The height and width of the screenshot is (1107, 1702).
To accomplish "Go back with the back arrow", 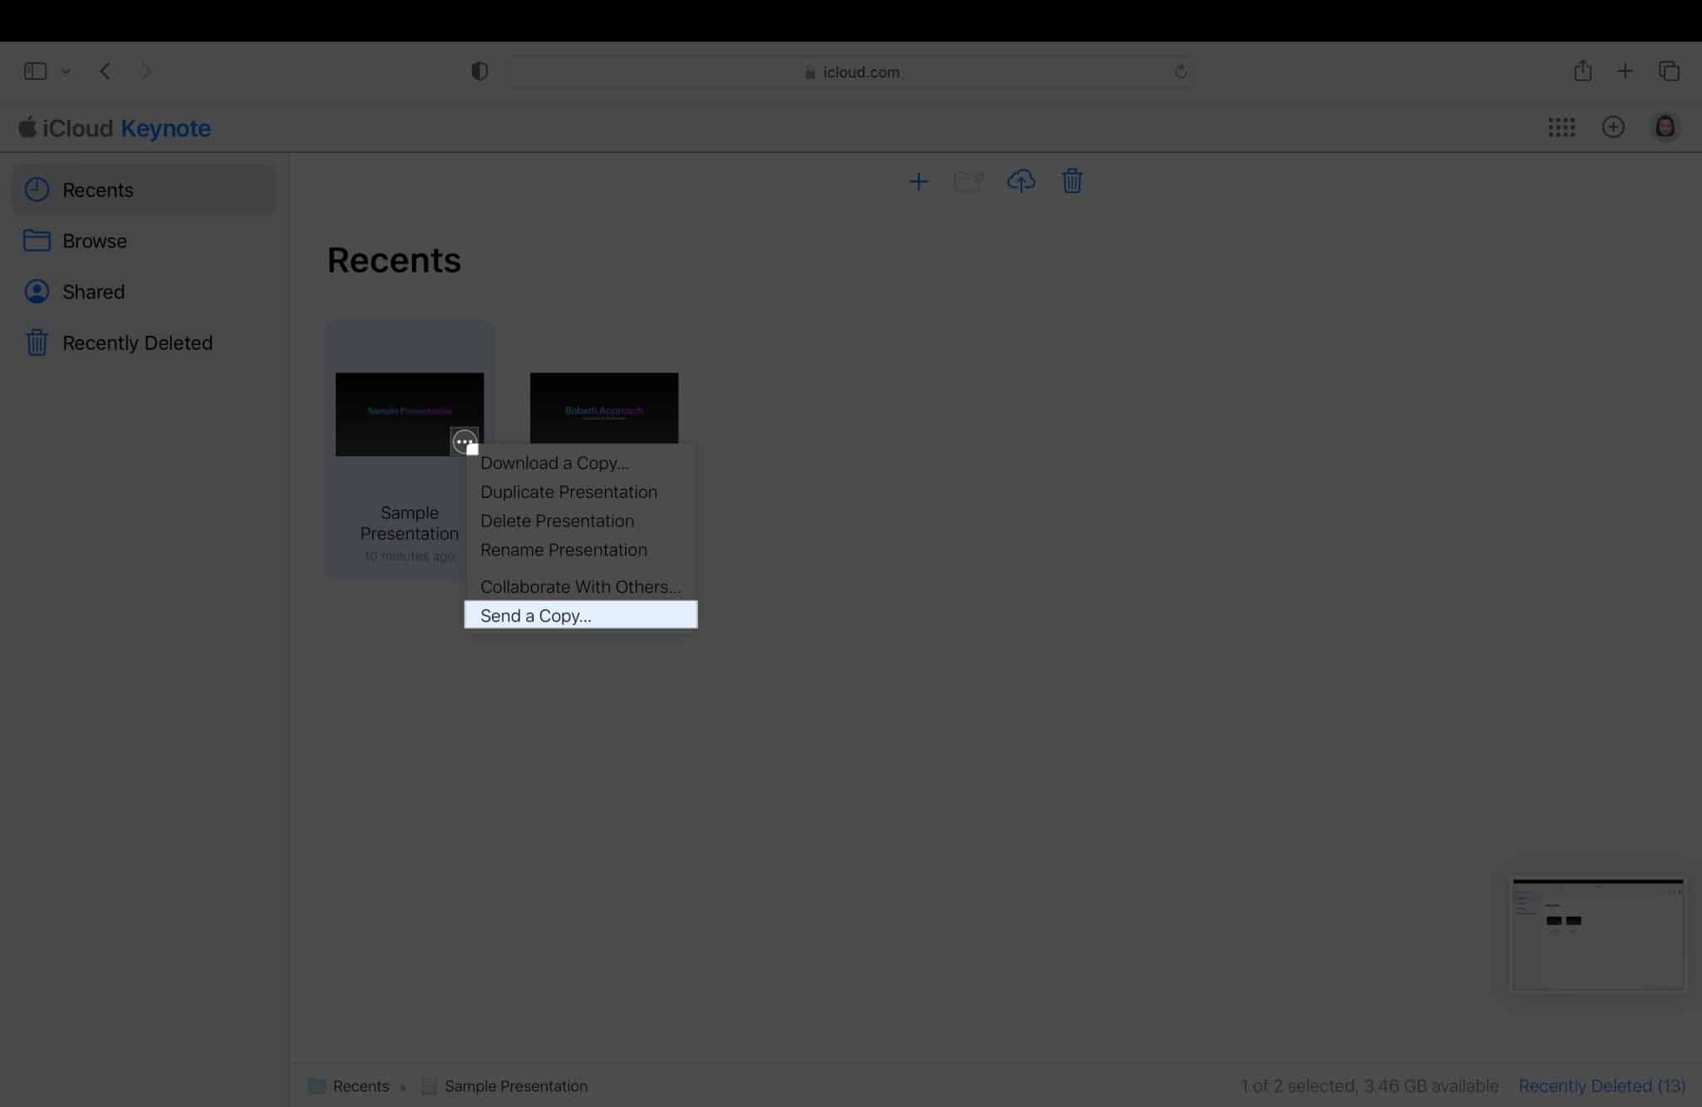I will coord(105,71).
